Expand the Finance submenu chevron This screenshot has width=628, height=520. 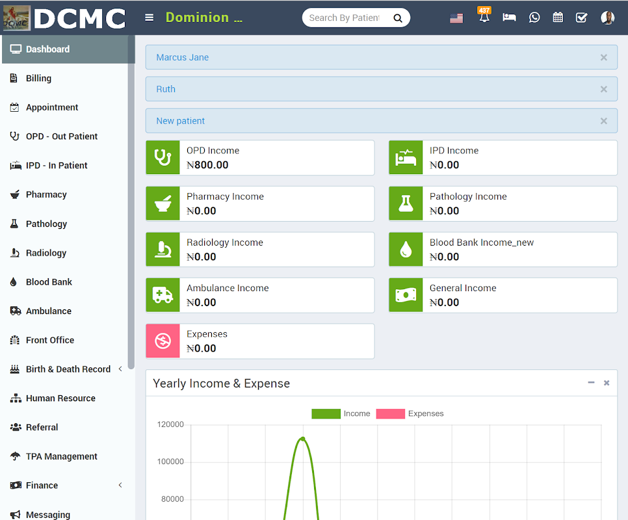point(120,485)
